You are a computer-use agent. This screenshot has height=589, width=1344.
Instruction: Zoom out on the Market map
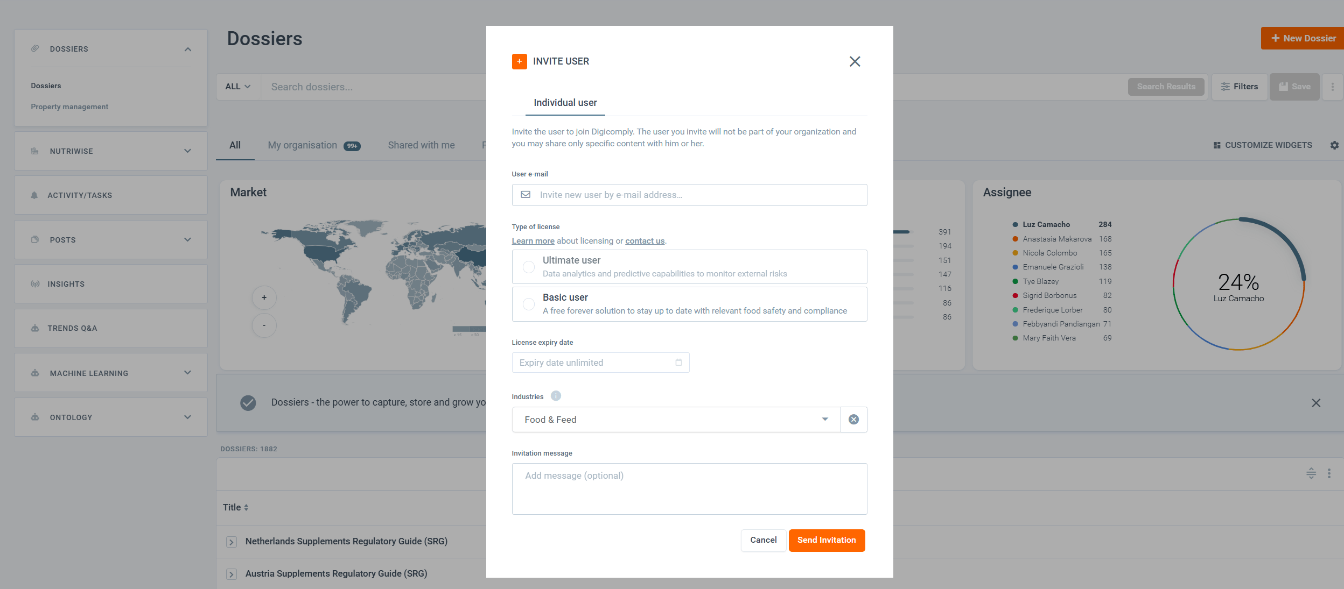(x=264, y=325)
